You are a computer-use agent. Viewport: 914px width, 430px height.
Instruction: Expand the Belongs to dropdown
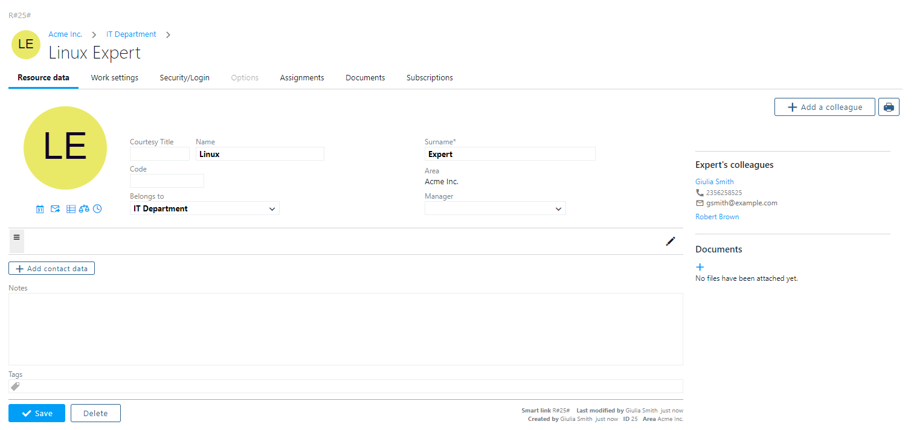pos(205,208)
